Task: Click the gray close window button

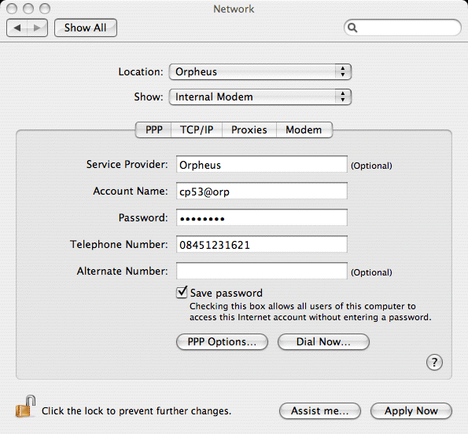Action: [12, 9]
